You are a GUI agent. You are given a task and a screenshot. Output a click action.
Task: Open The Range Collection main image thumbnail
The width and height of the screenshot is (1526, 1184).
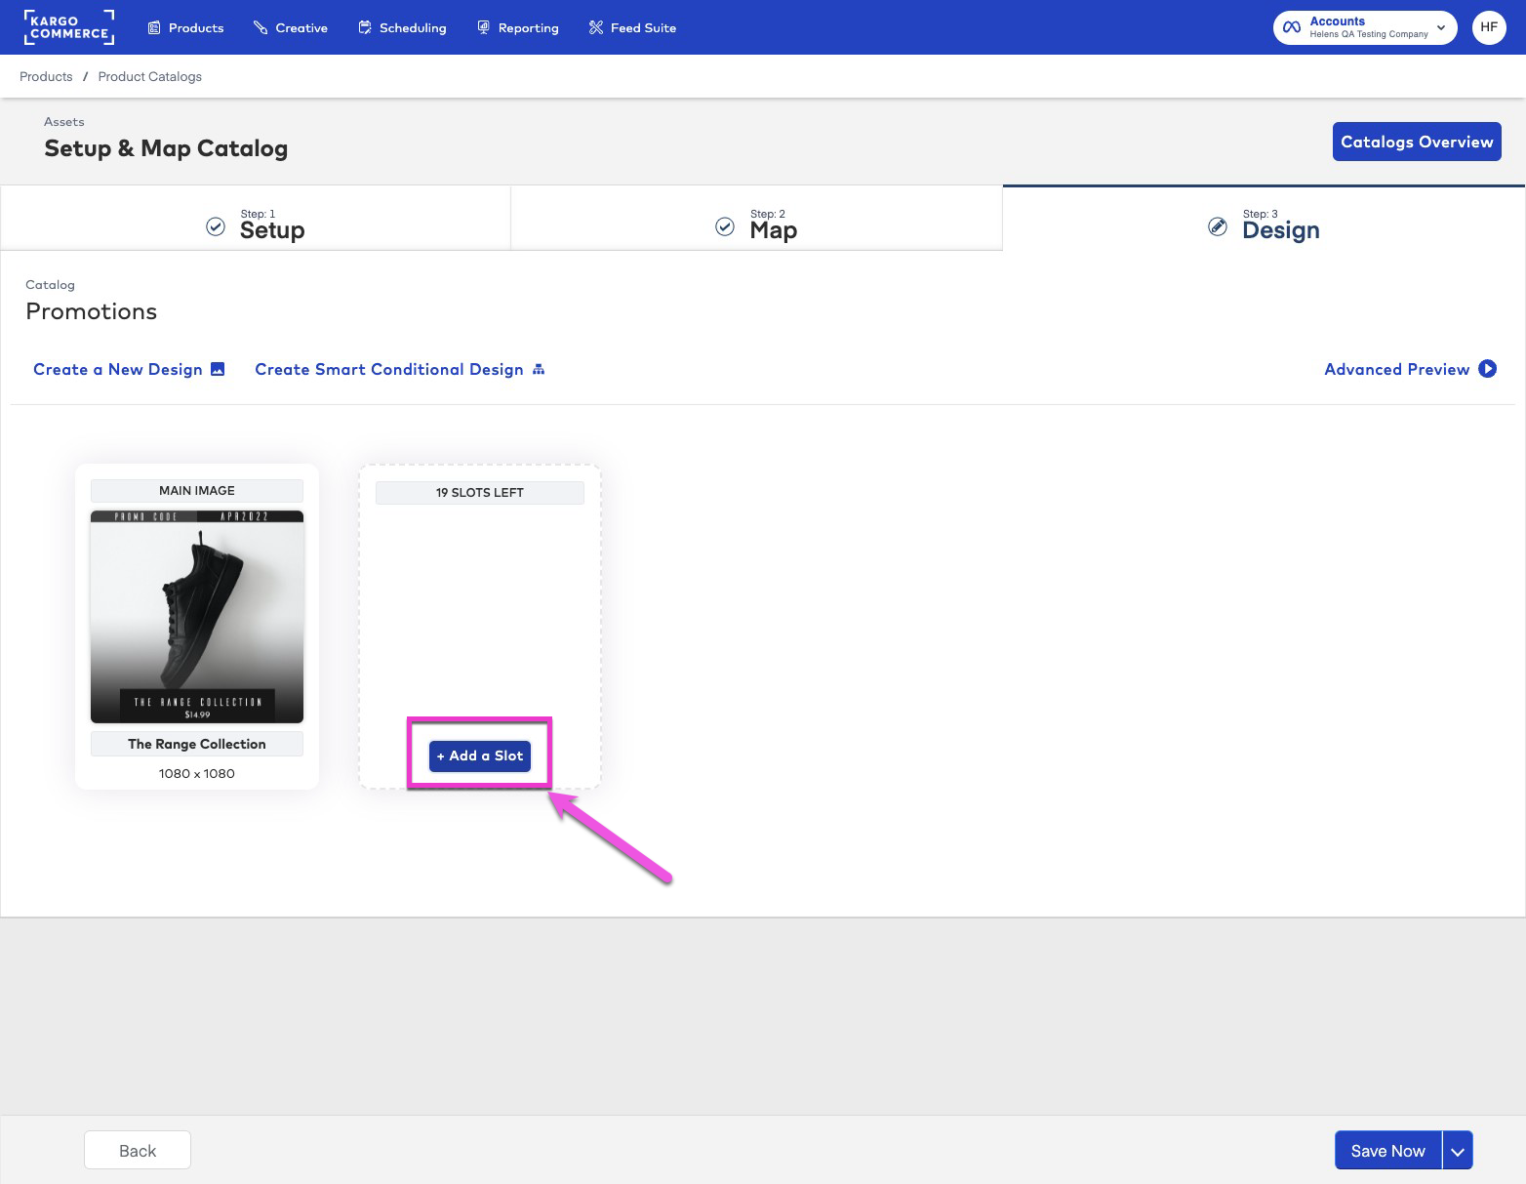click(x=196, y=616)
